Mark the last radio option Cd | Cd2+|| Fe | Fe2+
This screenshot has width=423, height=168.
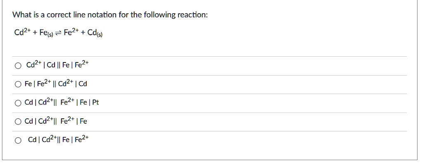[x=17, y=140]
